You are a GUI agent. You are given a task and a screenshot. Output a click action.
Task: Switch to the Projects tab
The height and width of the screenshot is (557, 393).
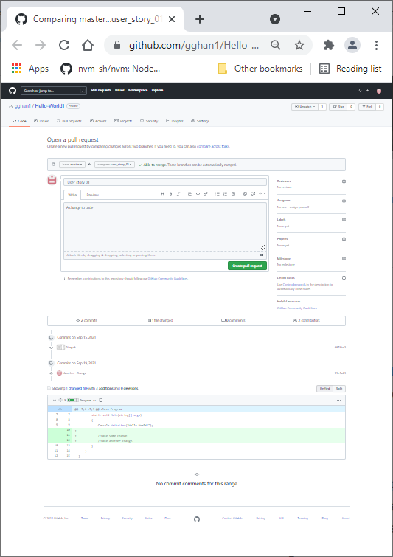(123, 121)
